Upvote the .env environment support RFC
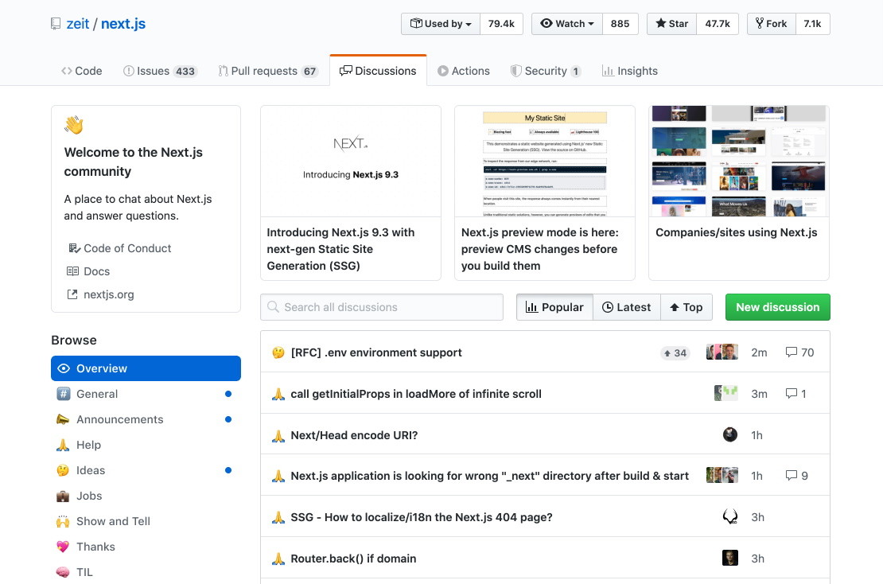The height and width of the screenshot is (584, 883). [675, 352]
